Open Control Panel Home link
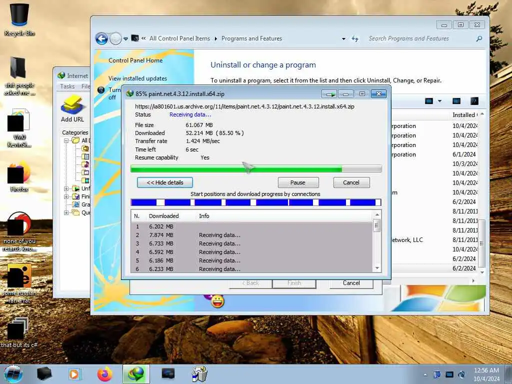 tap(135, 60)
